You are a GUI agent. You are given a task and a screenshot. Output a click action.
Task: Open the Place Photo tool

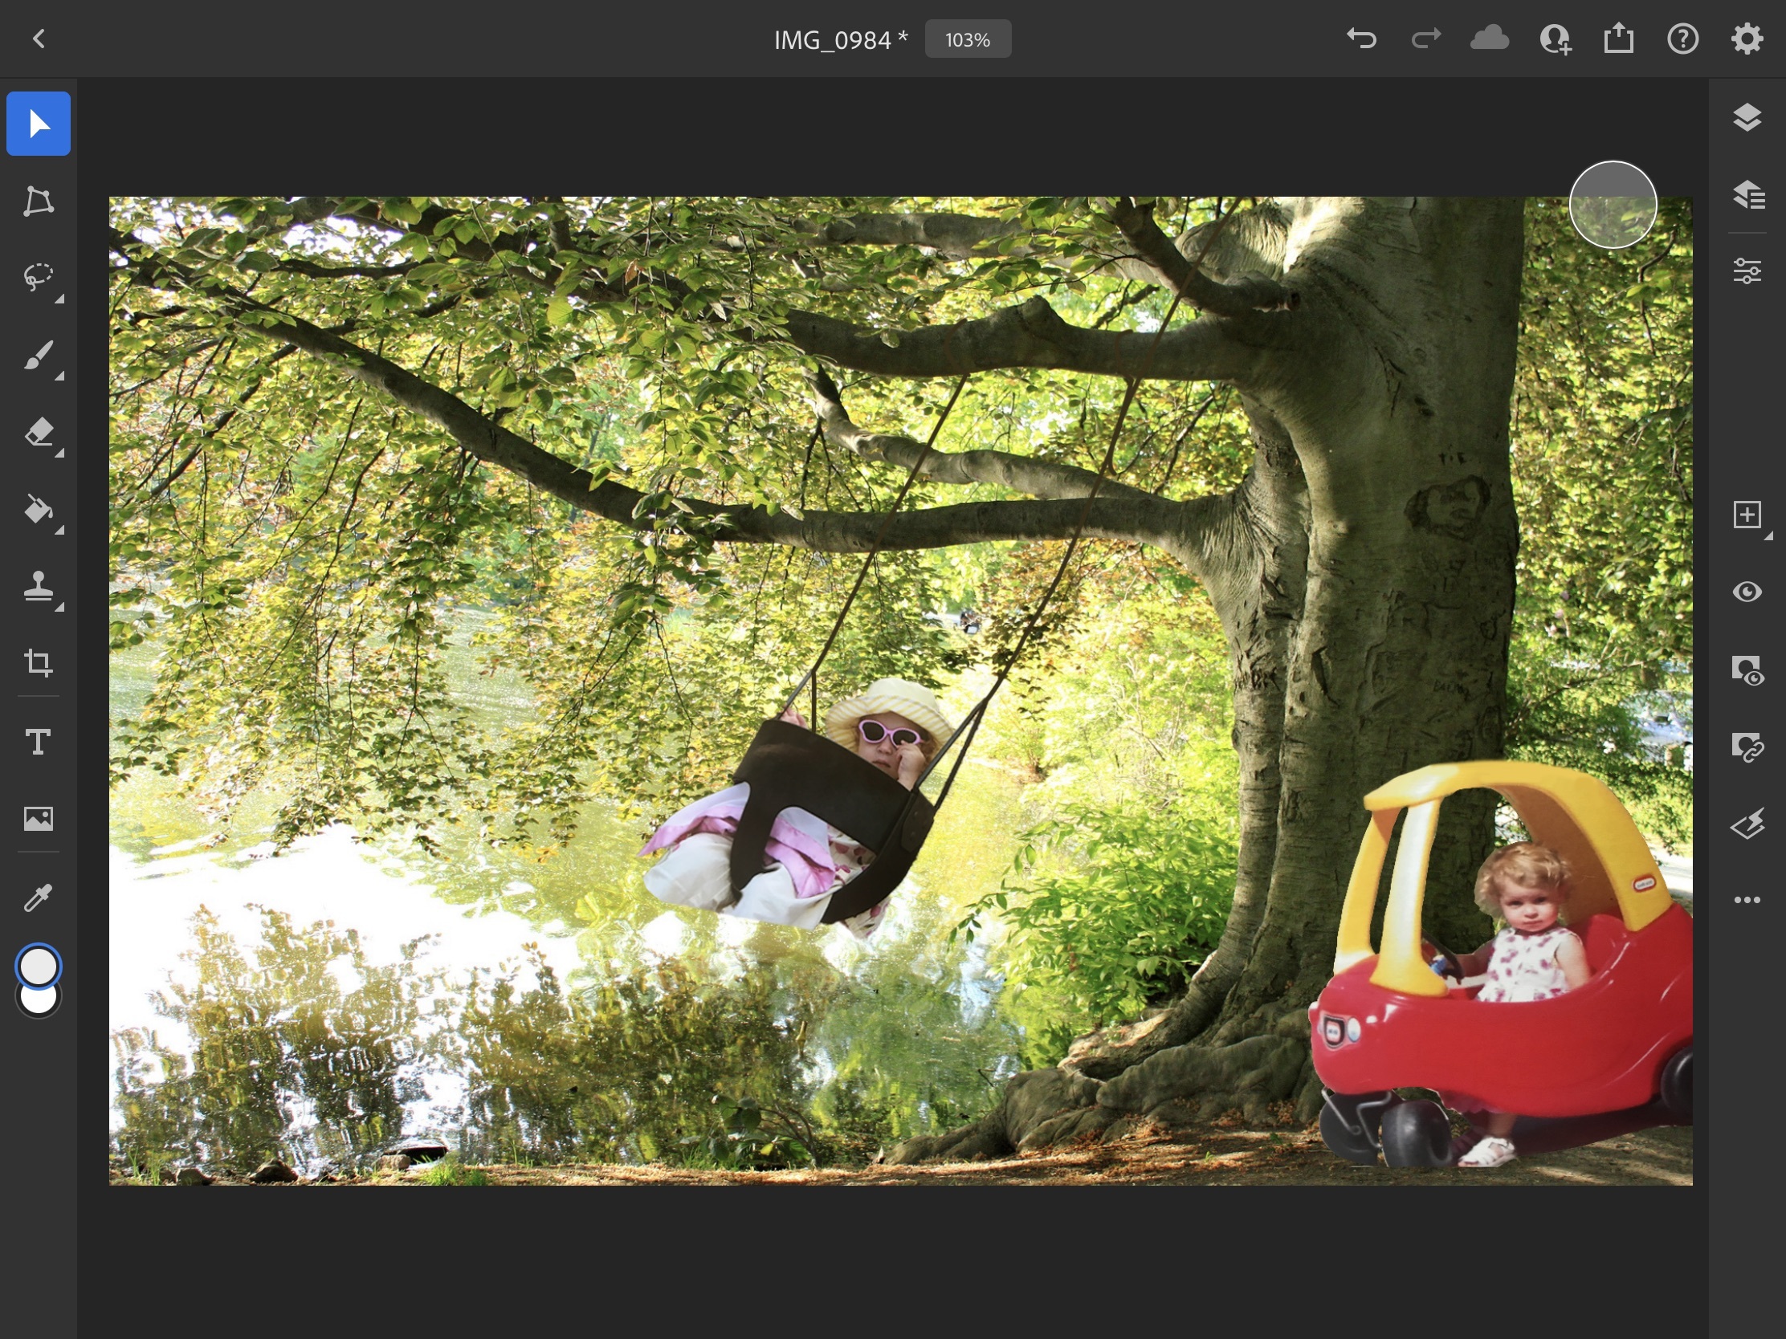[x=38, y=819]
